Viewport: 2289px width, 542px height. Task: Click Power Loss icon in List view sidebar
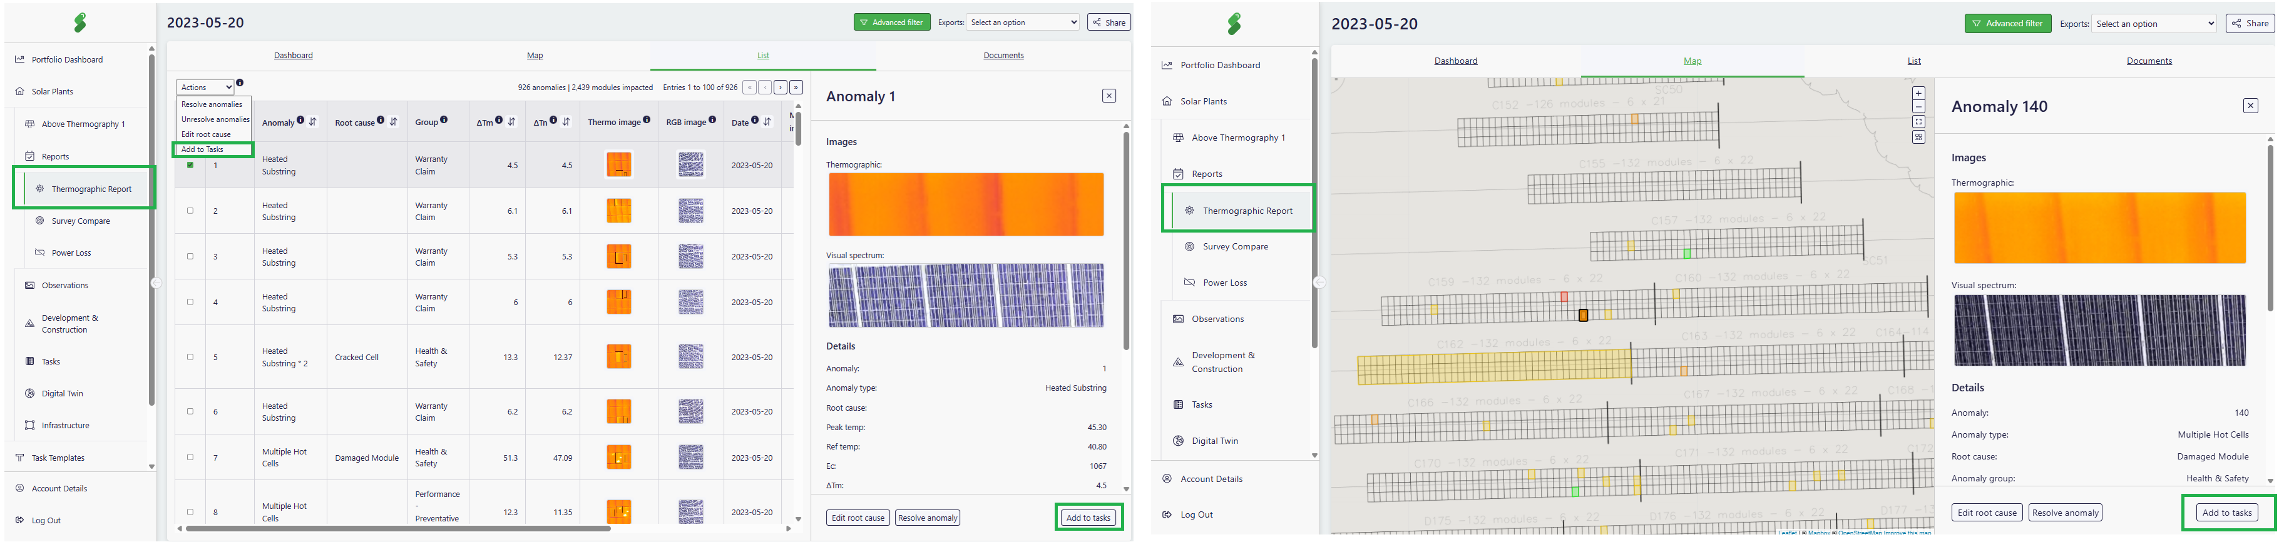39,253
